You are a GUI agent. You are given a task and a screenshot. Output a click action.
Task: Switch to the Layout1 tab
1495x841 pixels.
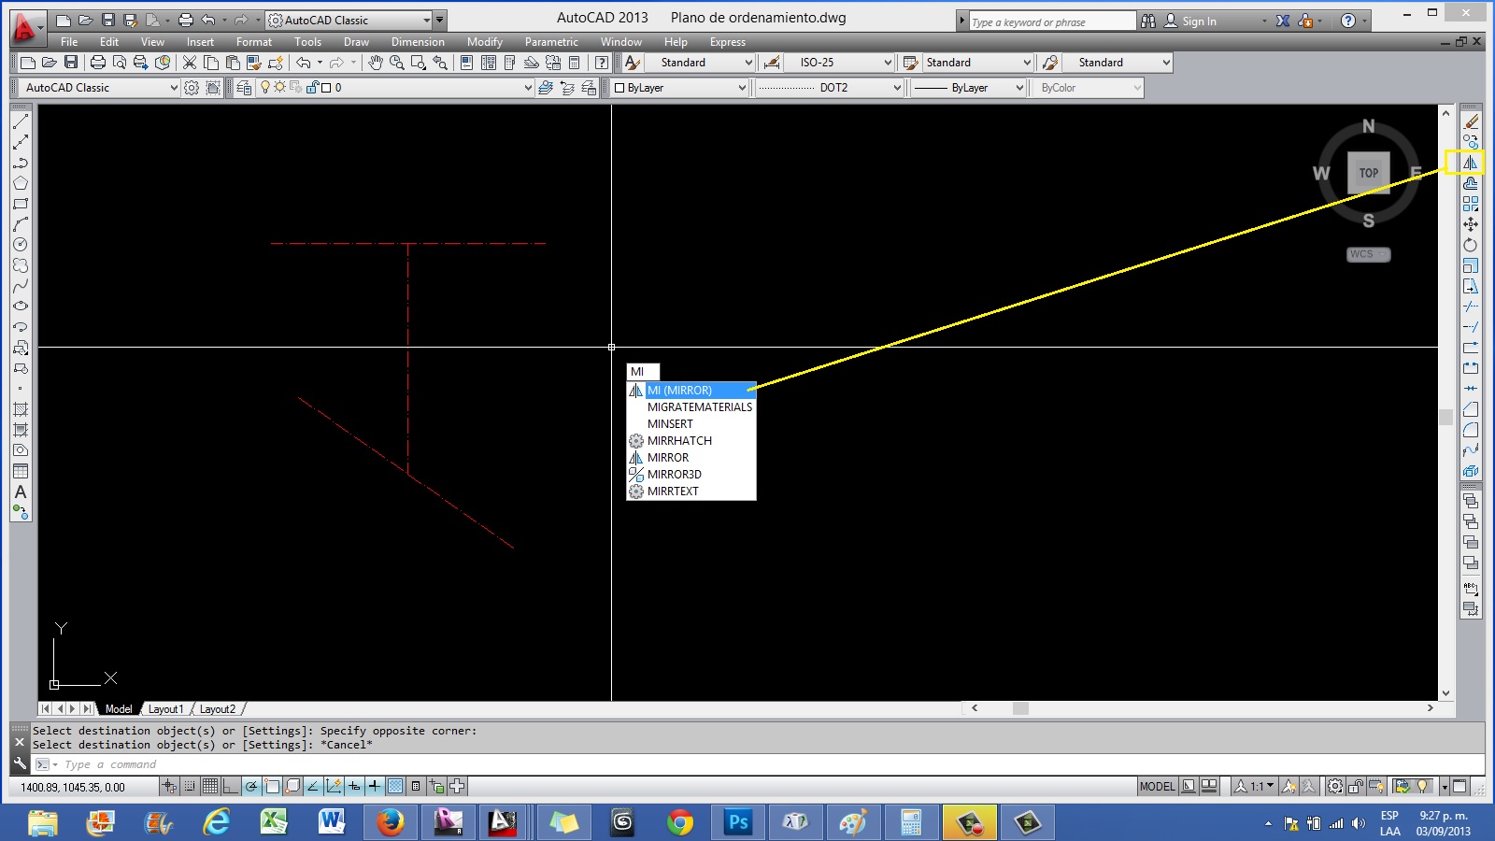[x=166, y=709]
